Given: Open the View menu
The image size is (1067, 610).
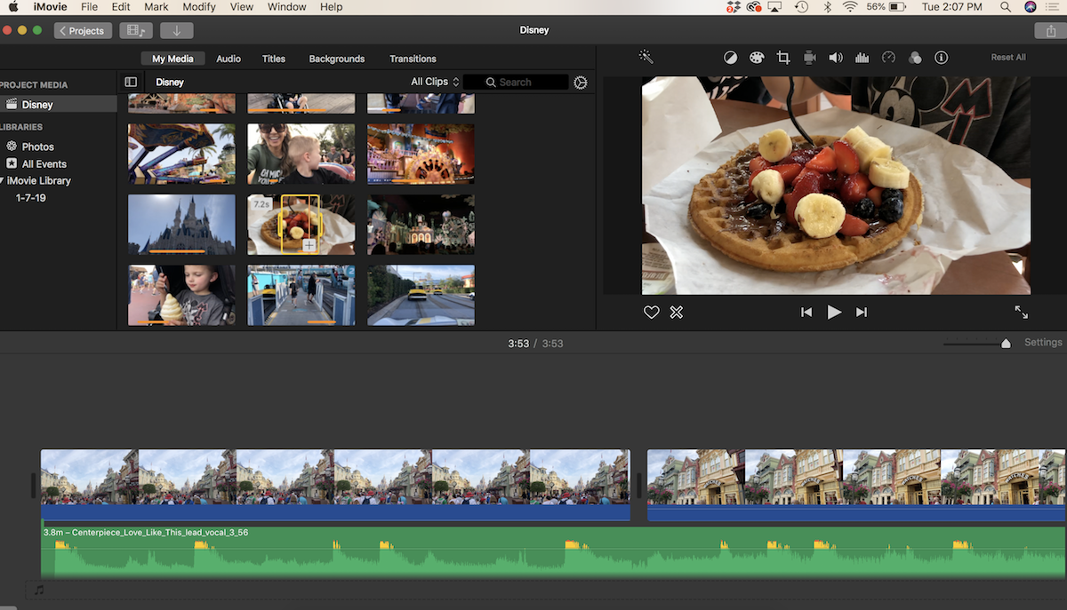Looking at the screenshot, I should pyautogui.click(x=242, y=7).
